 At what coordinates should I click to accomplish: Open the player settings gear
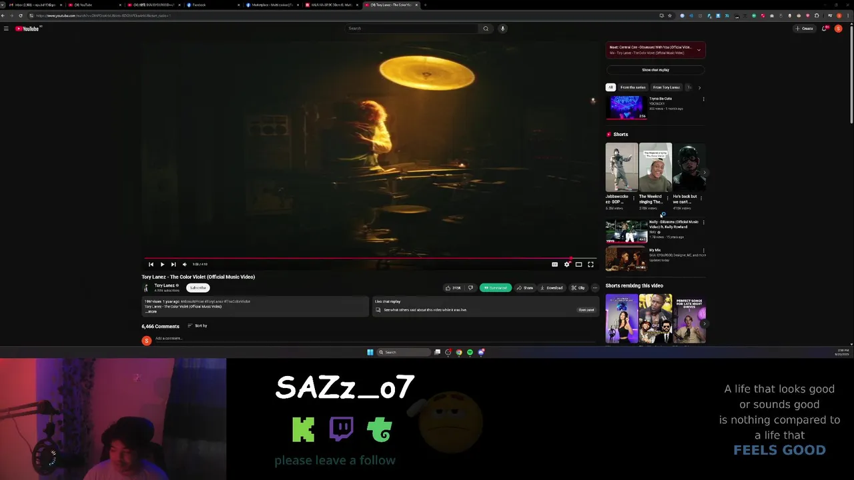[566, 265]
